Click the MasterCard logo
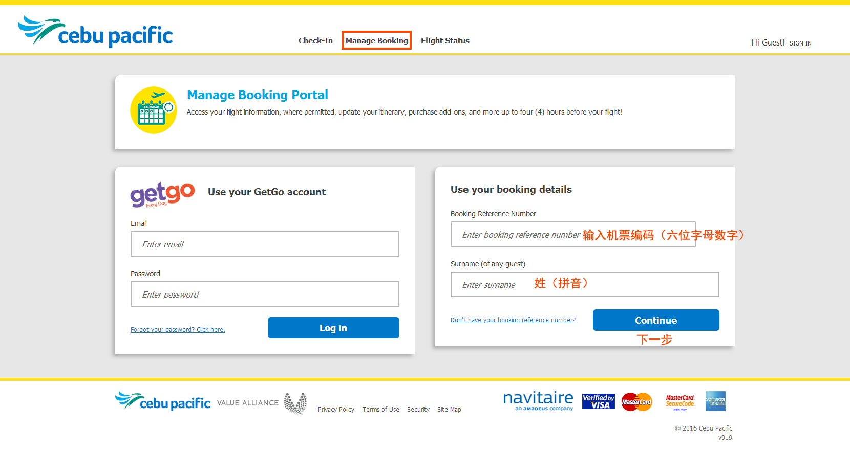The height and width of the screenshot is (452, 850). pyautogui.click(x=637, y=402)
